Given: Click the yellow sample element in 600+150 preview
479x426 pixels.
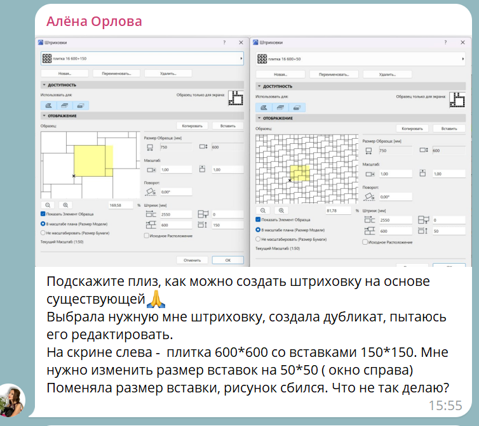Looking at the screenshot, I should click(93, 161).
